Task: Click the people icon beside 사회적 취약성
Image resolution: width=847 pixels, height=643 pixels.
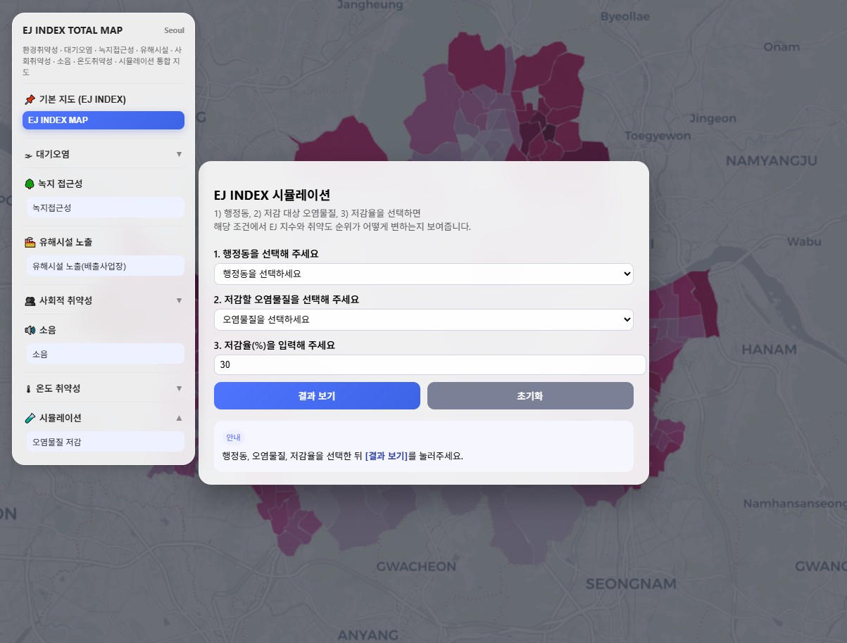Action: click(30, 301)
